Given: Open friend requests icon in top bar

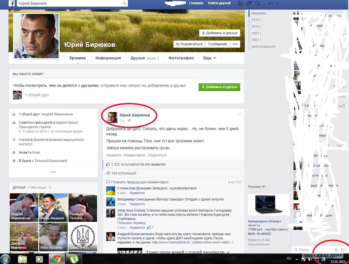Looking at the screenshot, I should (241, 3).
